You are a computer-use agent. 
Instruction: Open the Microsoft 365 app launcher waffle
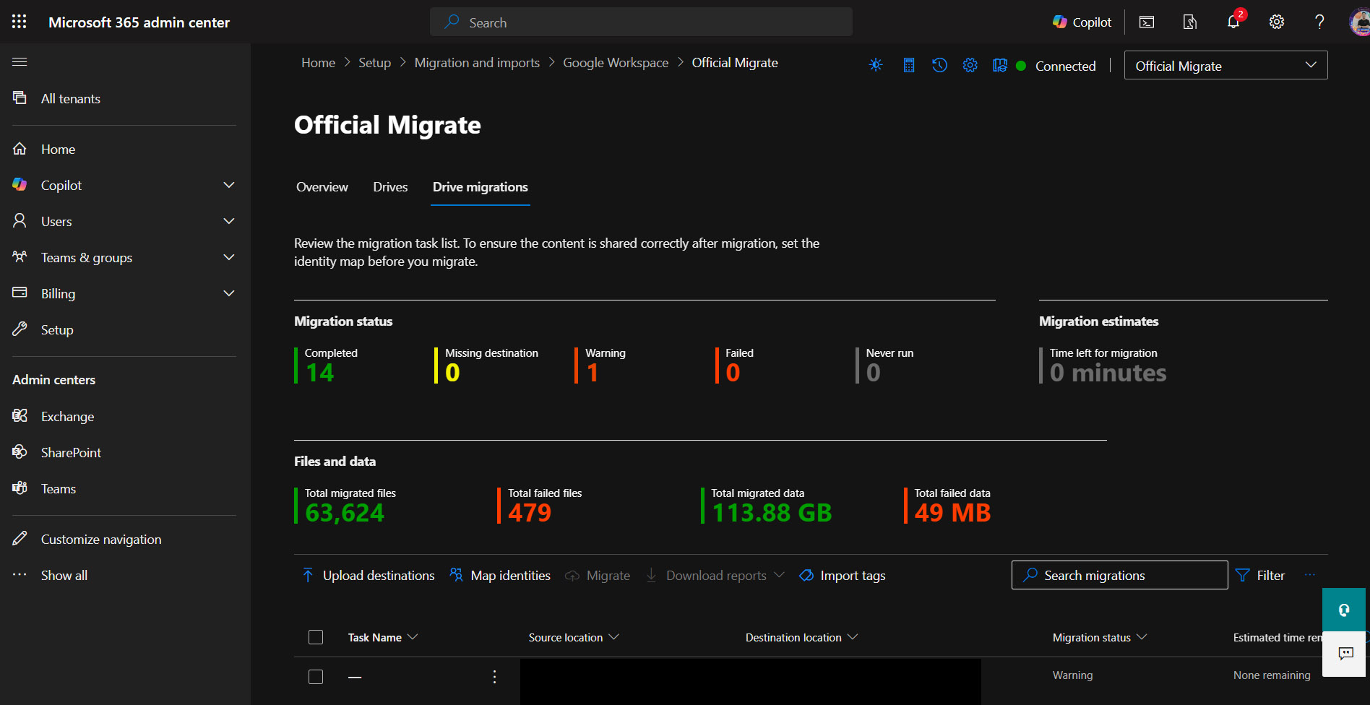tap(20, 22)
